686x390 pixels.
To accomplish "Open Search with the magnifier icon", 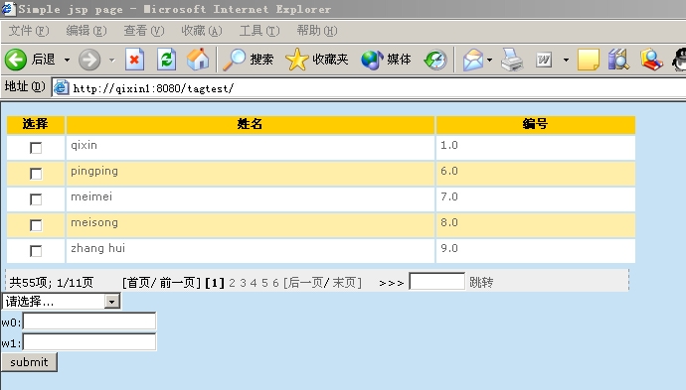I will (x=234, y=60).
